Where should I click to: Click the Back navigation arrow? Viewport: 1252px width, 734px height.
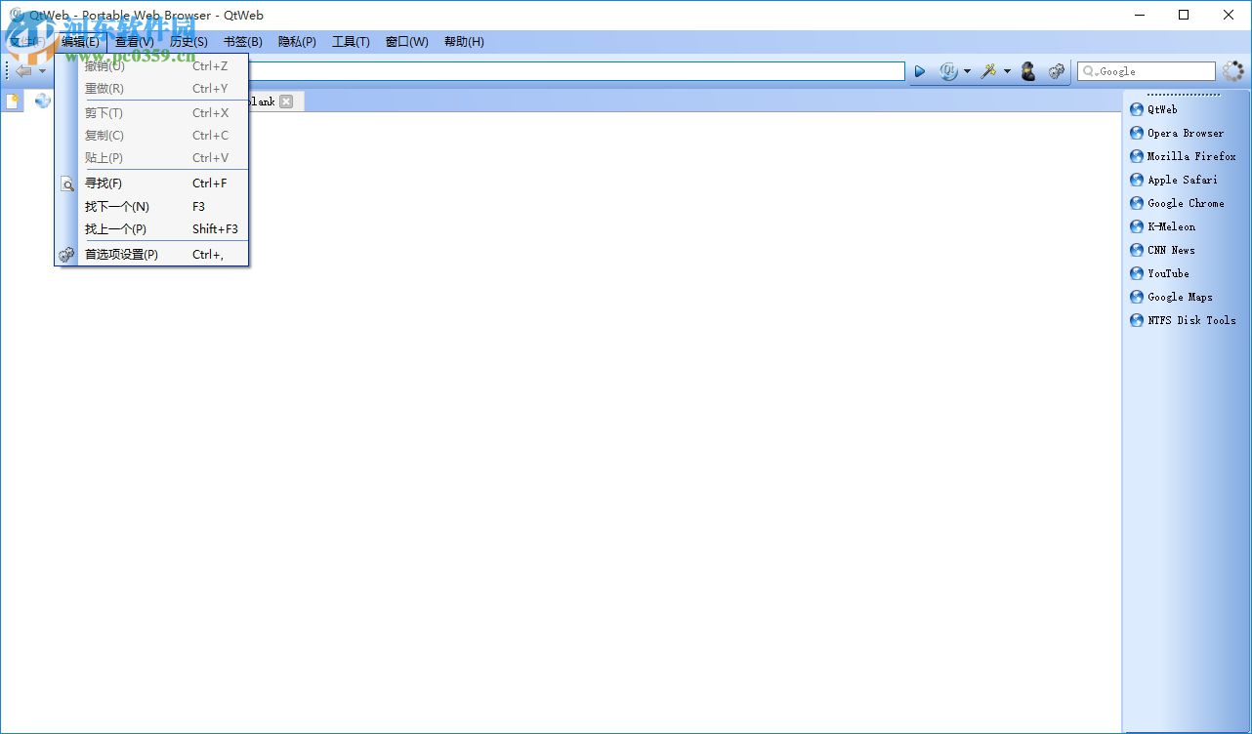[23, 71]
